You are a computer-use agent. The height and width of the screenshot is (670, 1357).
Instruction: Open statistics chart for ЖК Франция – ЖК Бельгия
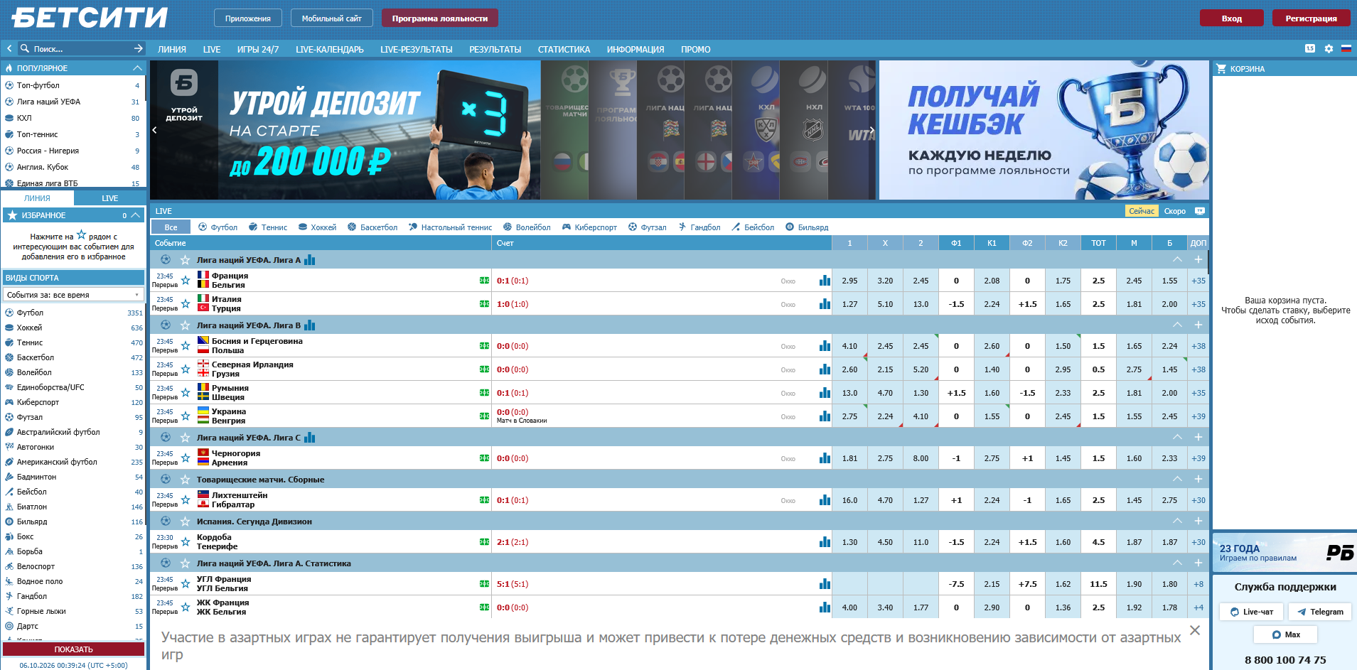point(825,607)
